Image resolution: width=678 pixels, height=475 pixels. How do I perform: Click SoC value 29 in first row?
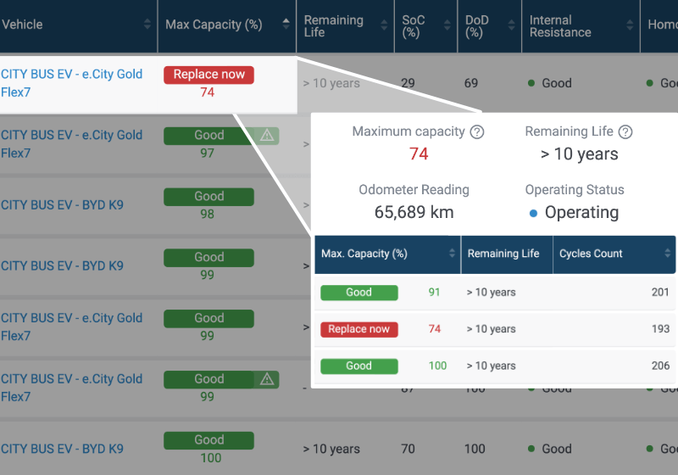click(408, 83)
